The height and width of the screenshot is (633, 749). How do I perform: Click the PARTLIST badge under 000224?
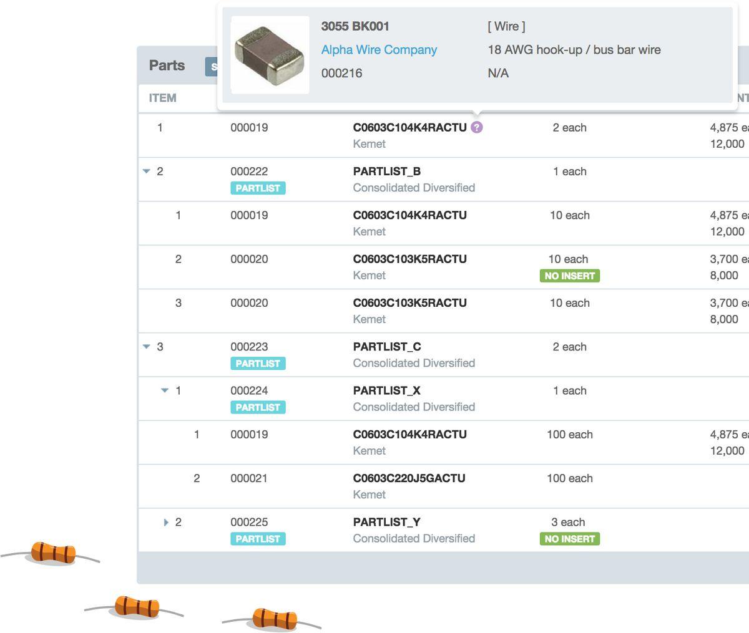pos(258,407)
